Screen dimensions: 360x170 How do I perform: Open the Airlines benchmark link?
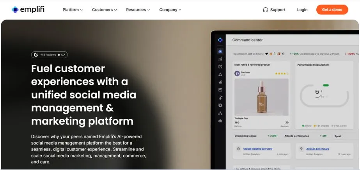[317, 149]
